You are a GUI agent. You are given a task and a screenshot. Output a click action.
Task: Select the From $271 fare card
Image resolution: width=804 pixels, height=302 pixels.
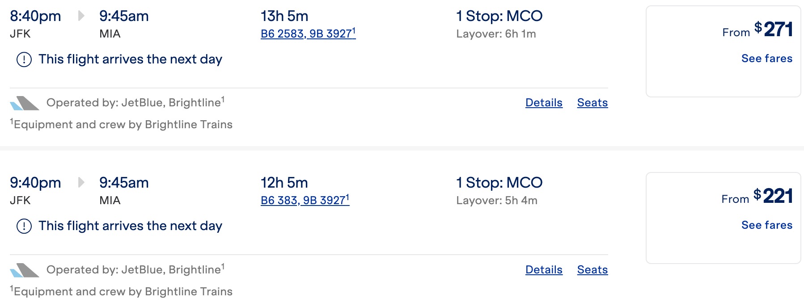point(724,51)
